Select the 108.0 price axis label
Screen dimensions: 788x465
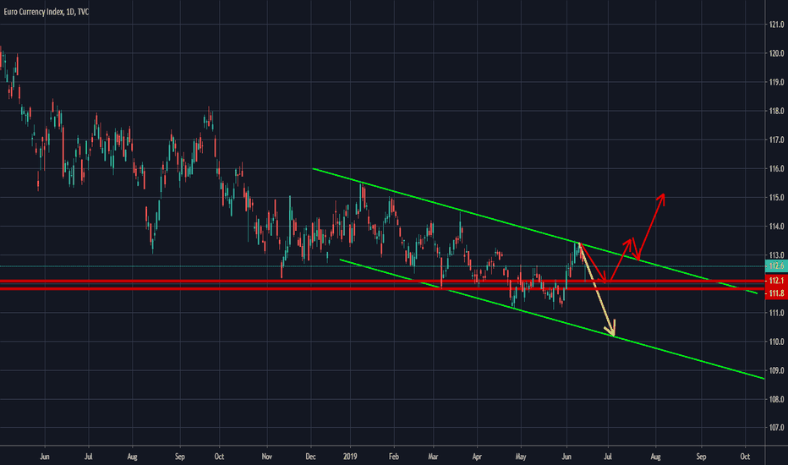pyautogui.click(x=776, y=399)
